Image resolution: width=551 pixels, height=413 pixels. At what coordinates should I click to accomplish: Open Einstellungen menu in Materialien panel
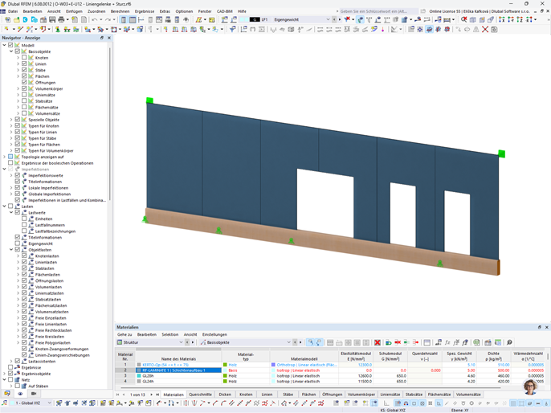point(214,334)
